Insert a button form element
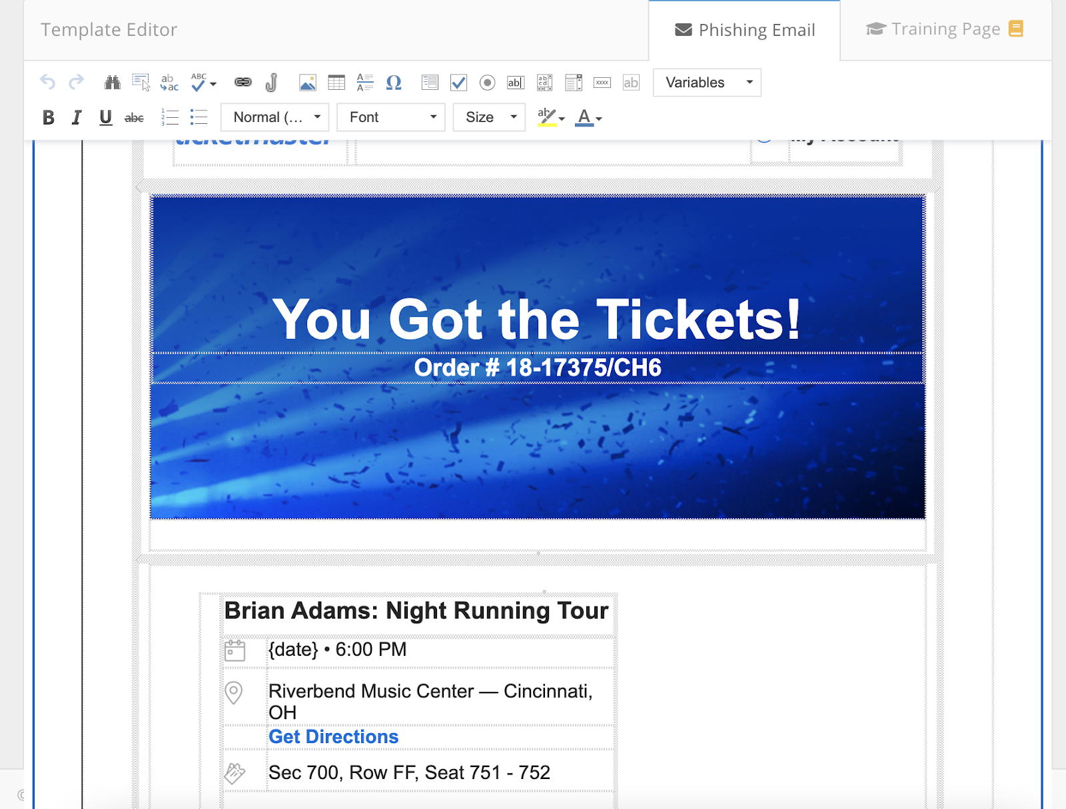Image resolution: width=1066 pixels, height=809 pixels. pyautogui.click(x=602, y=83)
